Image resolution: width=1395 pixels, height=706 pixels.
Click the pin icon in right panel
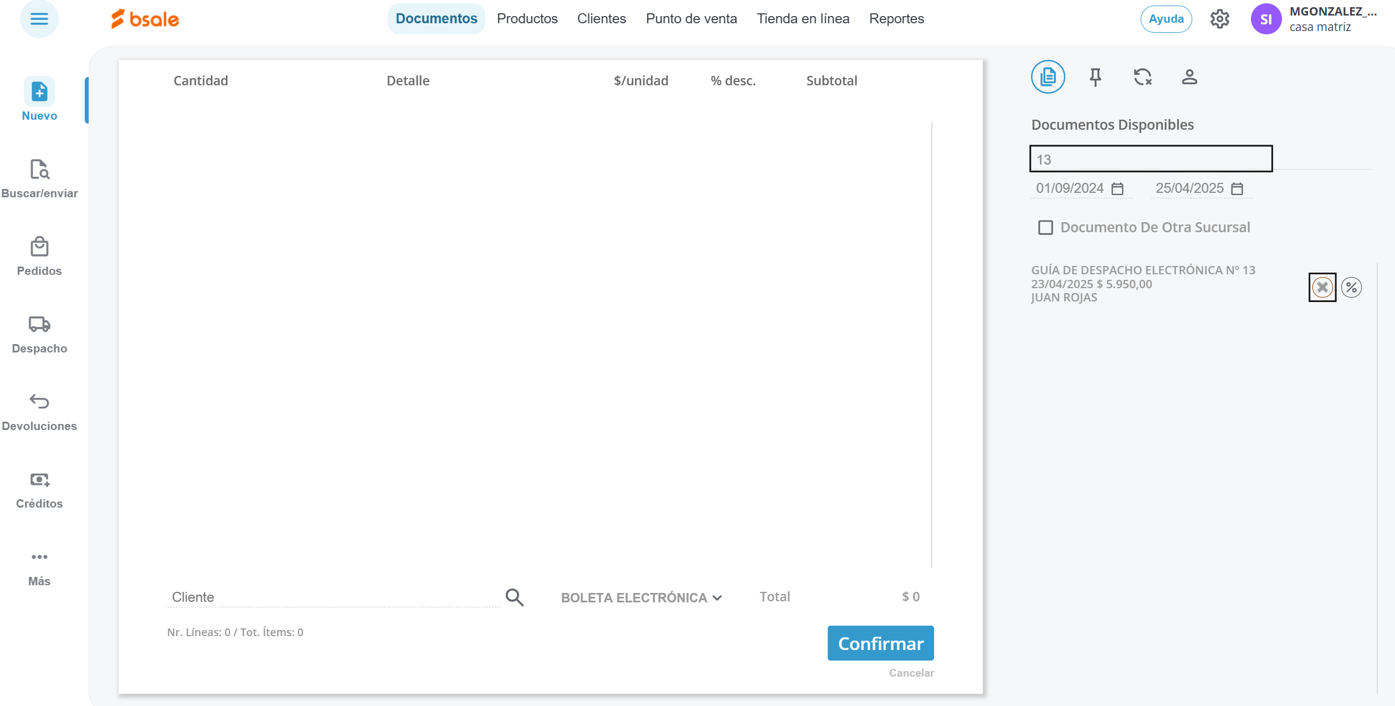click(1095, 77)
